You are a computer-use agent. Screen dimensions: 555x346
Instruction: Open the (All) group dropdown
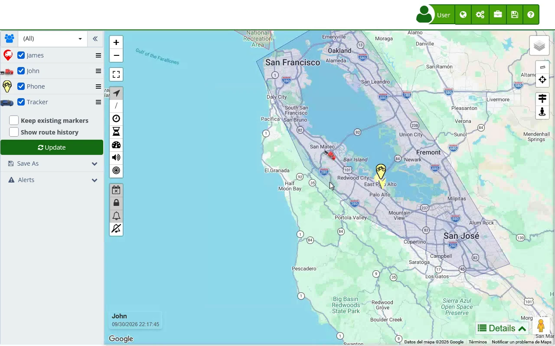click(x=52, y=38)
